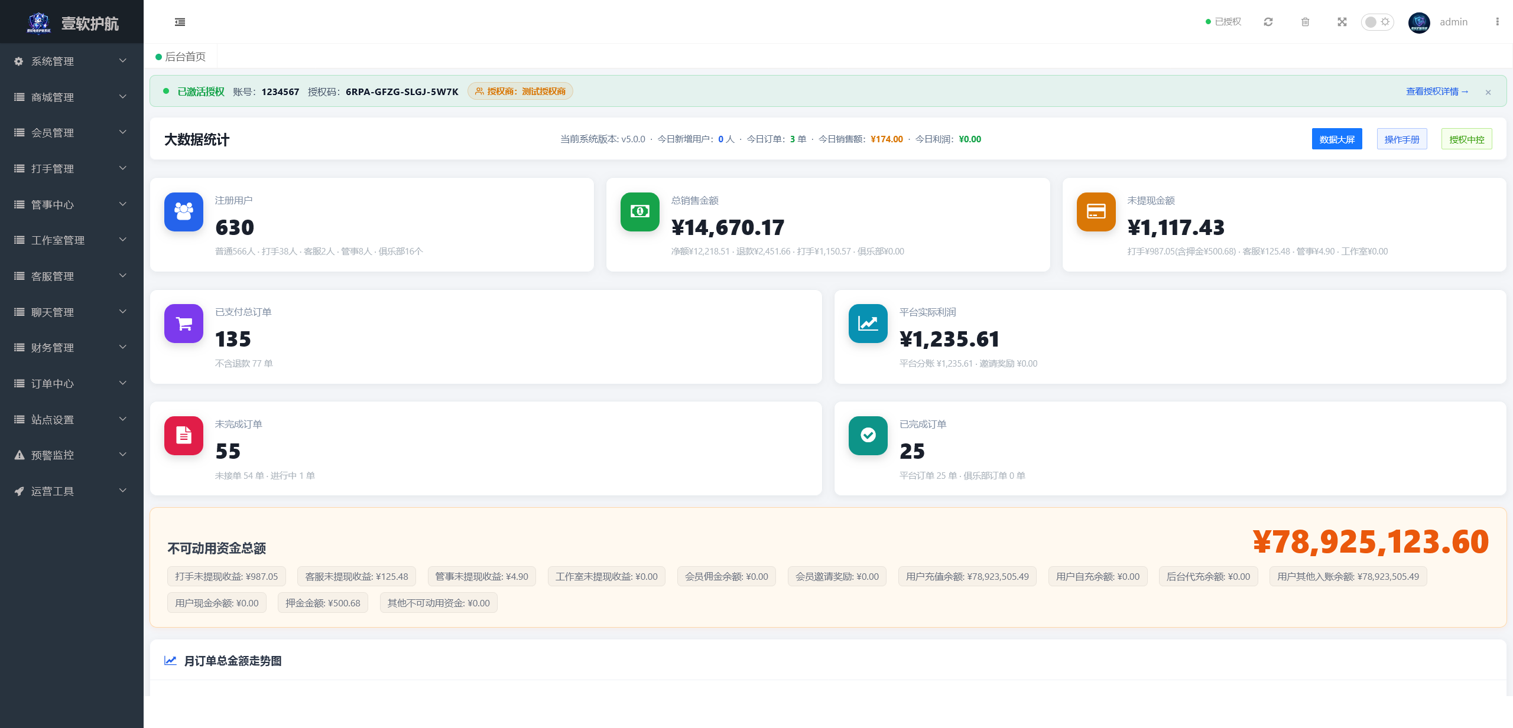Click the list icon beside 聊天管理
The height and width of the screenshot is (728, 1513).
click(19, 312)
